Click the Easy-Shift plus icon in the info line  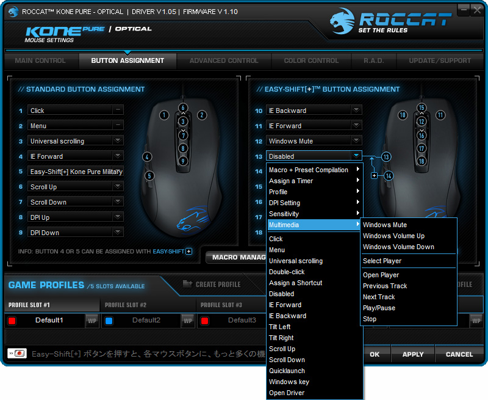point(189,252)
